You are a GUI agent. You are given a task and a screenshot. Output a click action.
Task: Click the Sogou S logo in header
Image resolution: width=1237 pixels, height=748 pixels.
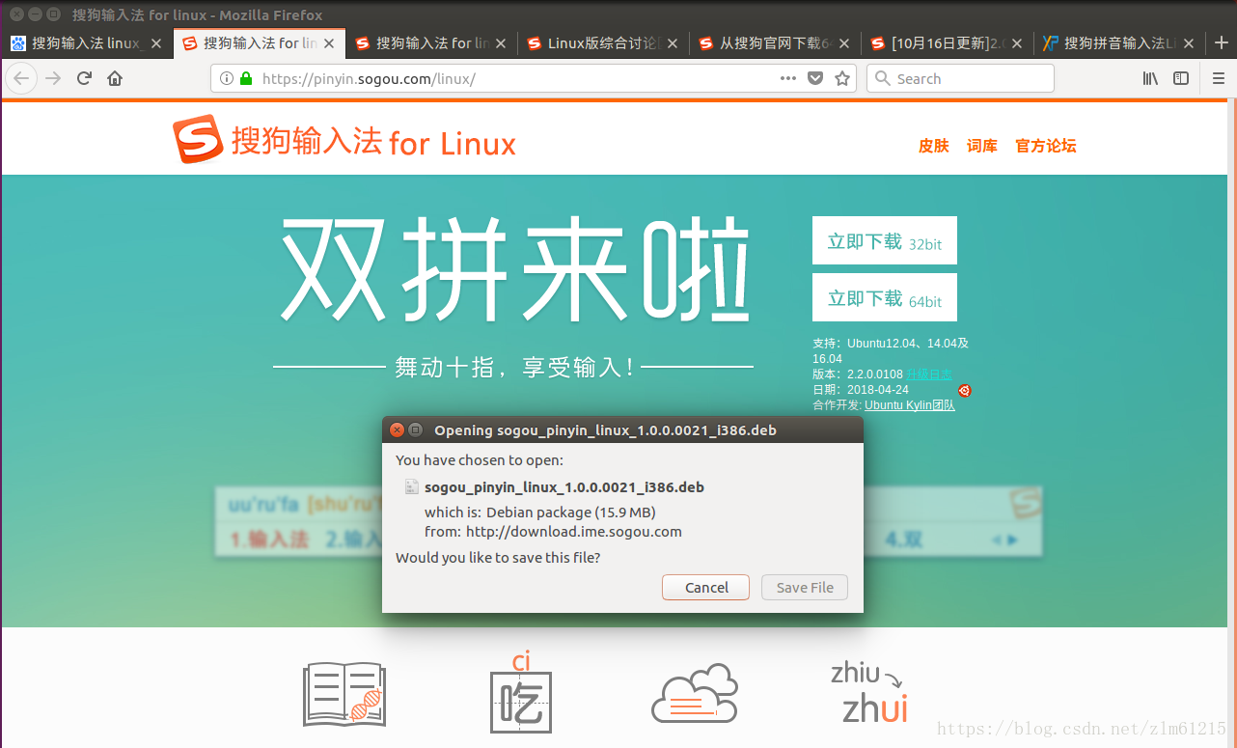click(x=198, y=141)
